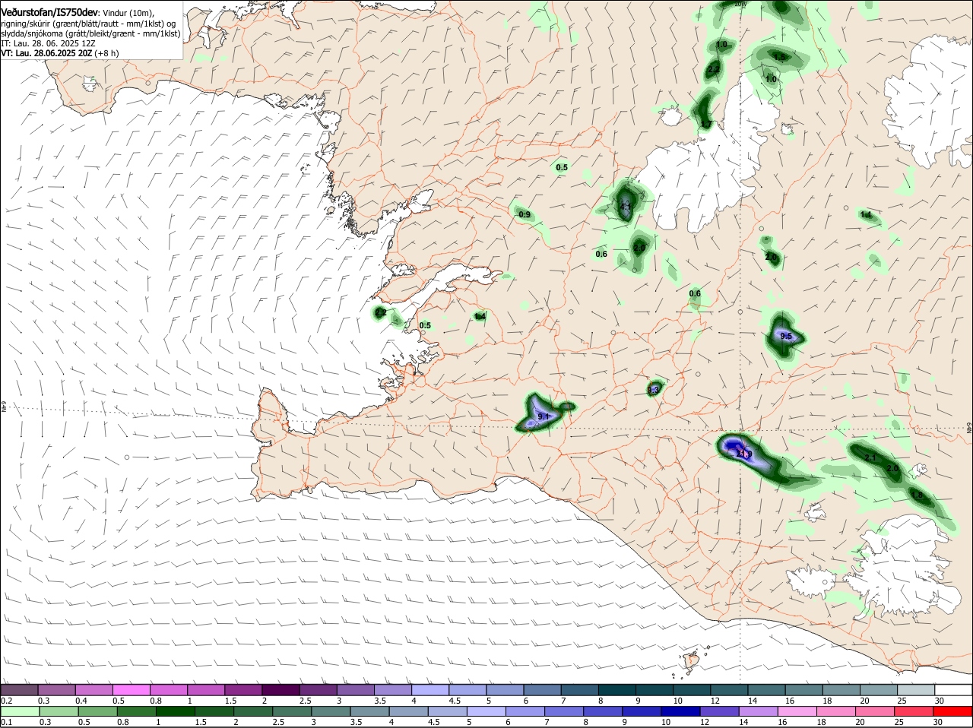Click the 'rigning/skúrir' description line
The height and width of the screenshot is (728, 973).
pyautogui.click(x=87, y=24)
